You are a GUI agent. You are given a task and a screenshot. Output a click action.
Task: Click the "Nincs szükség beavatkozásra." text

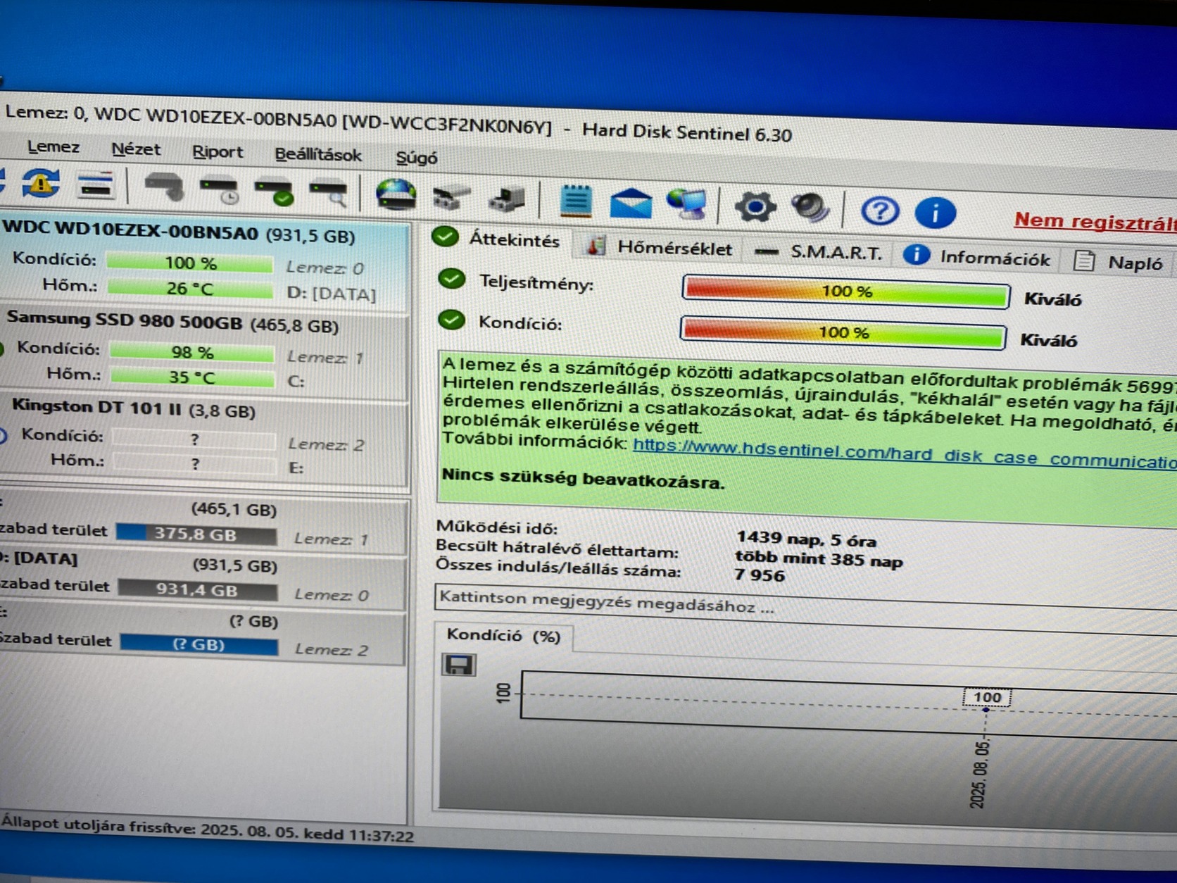[583, 478]
